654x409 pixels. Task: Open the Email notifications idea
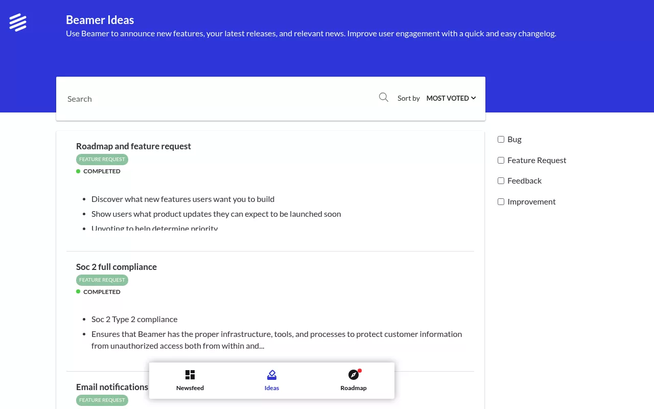(x=112, y=387)
